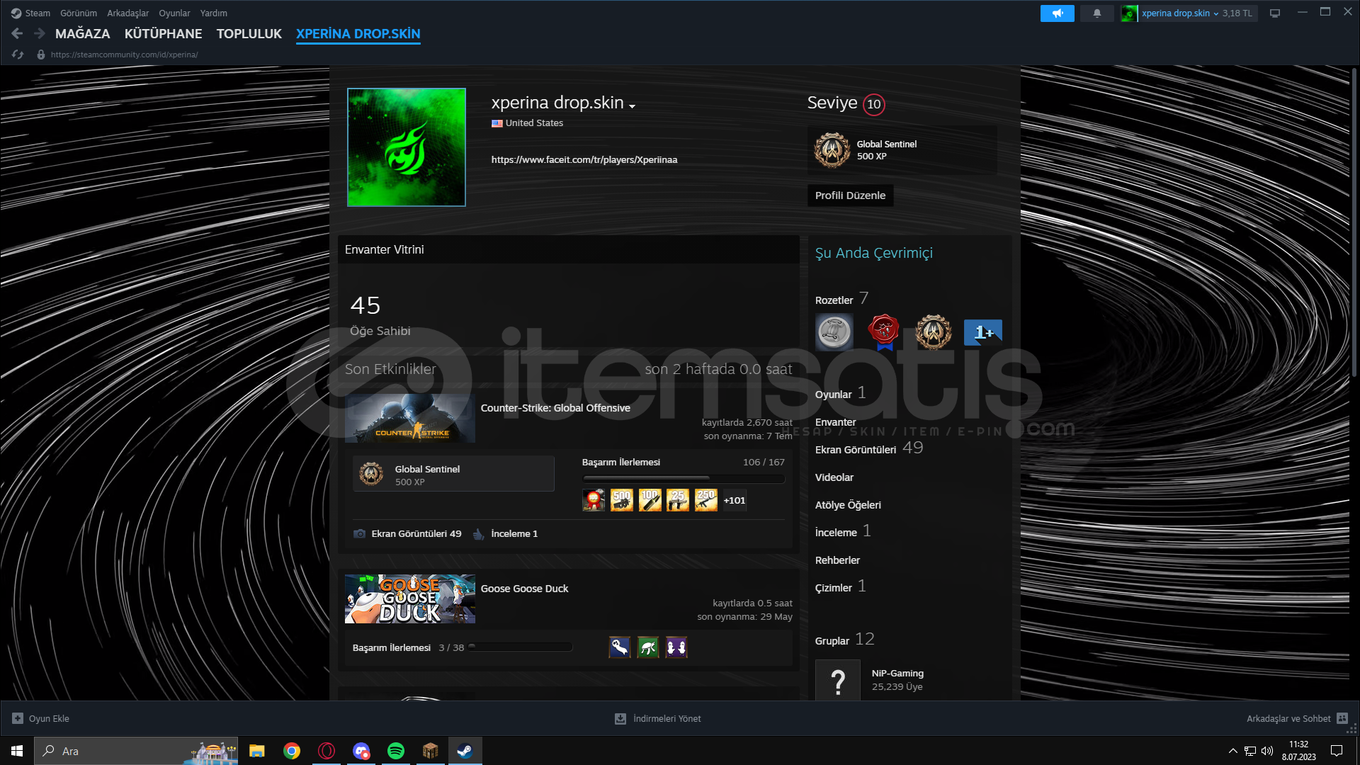Switch to Big Picture mode icon
The width and height of the screenshot is (1360, 765).
(1275, 13)
